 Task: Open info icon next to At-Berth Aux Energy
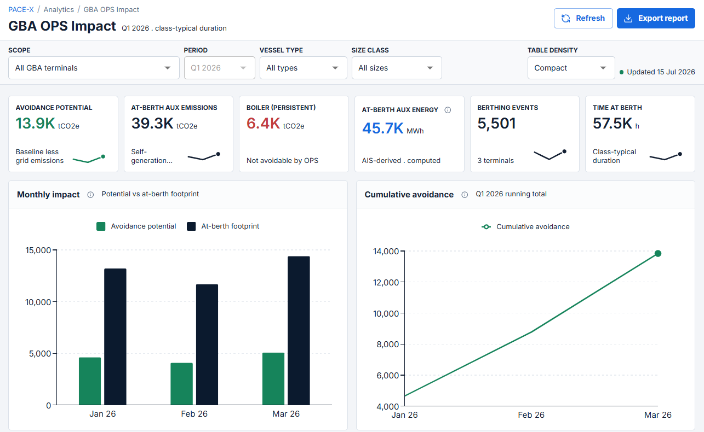(x=448, y=110)
